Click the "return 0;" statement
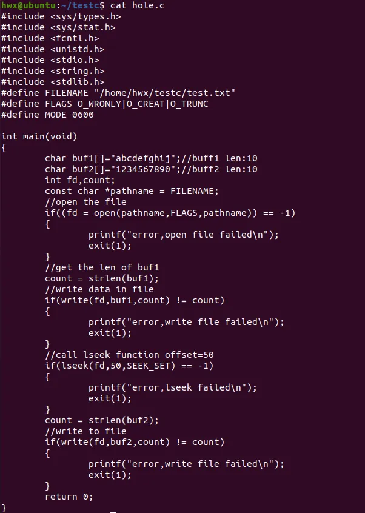The height and width of the screenshot is (513, 365). [x=69, y=497]
